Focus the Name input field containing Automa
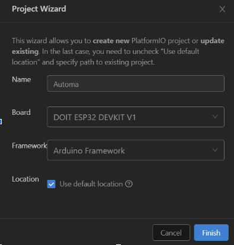Screen dimensions: 234x245 [x=136, y=83]
